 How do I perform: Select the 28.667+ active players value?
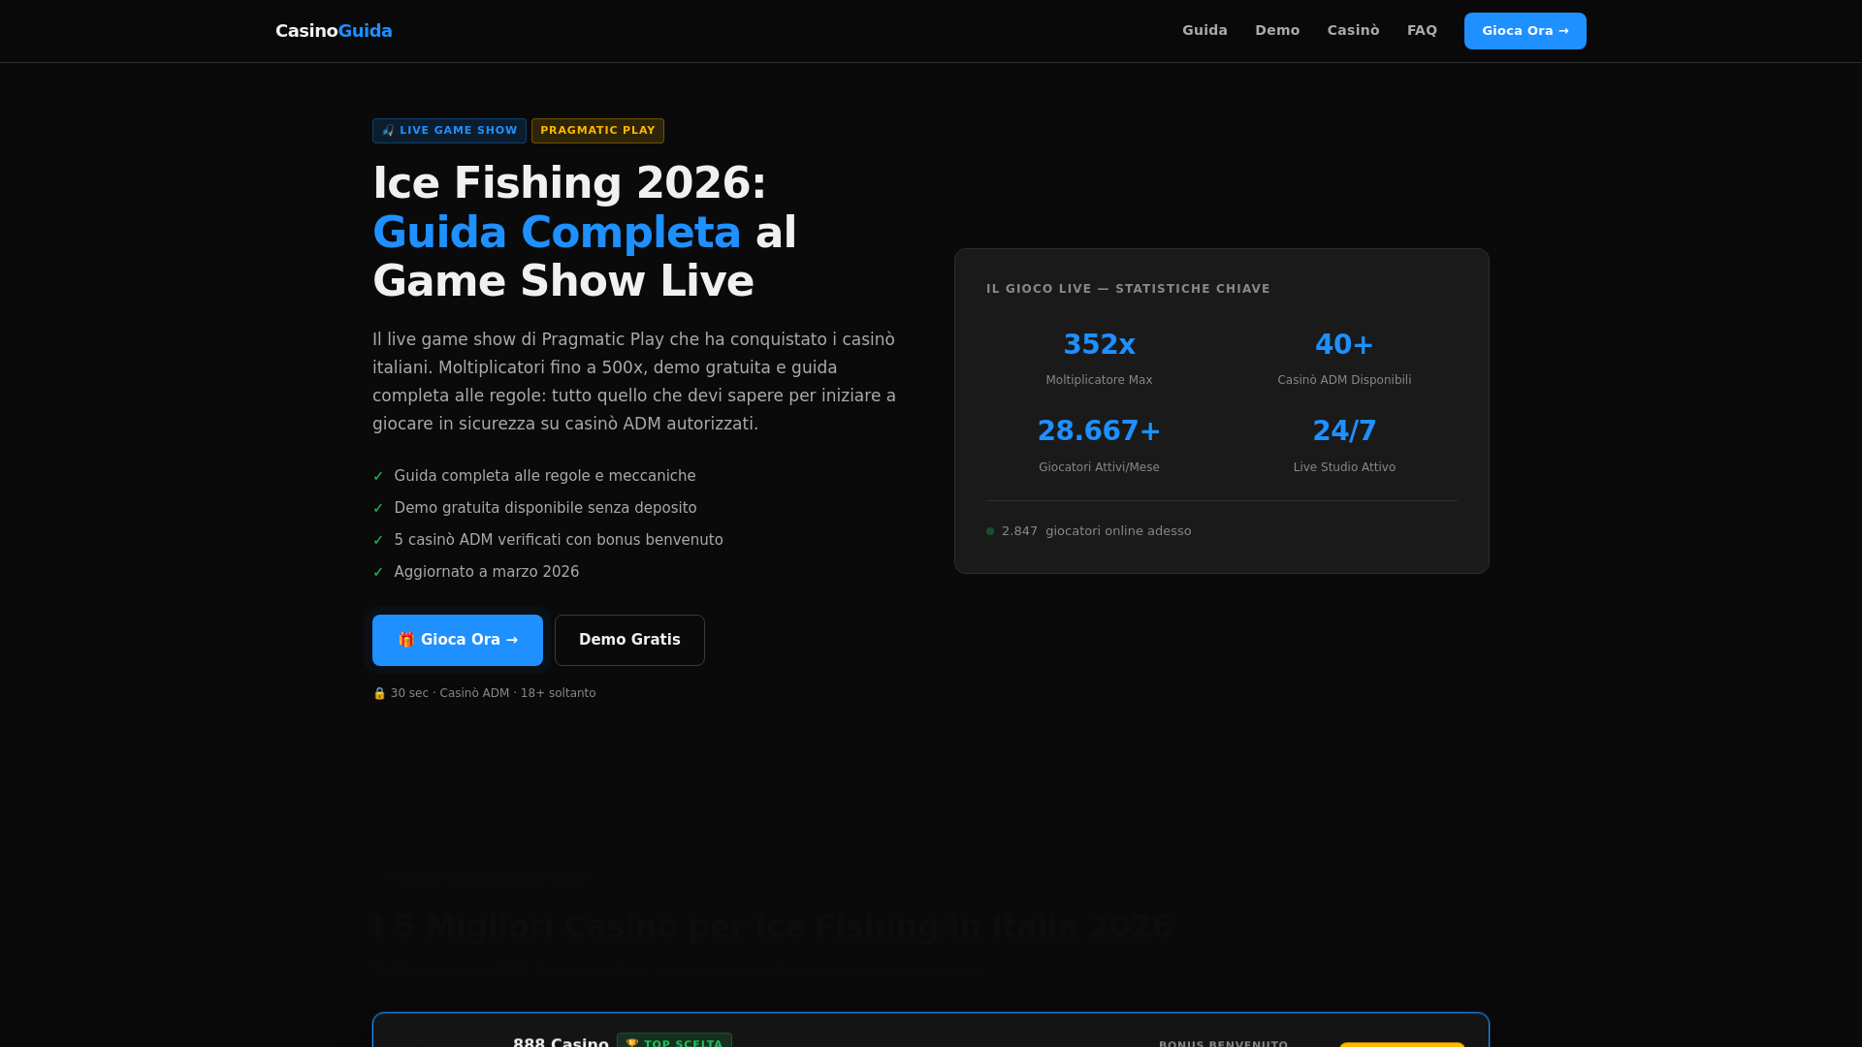1099,430
